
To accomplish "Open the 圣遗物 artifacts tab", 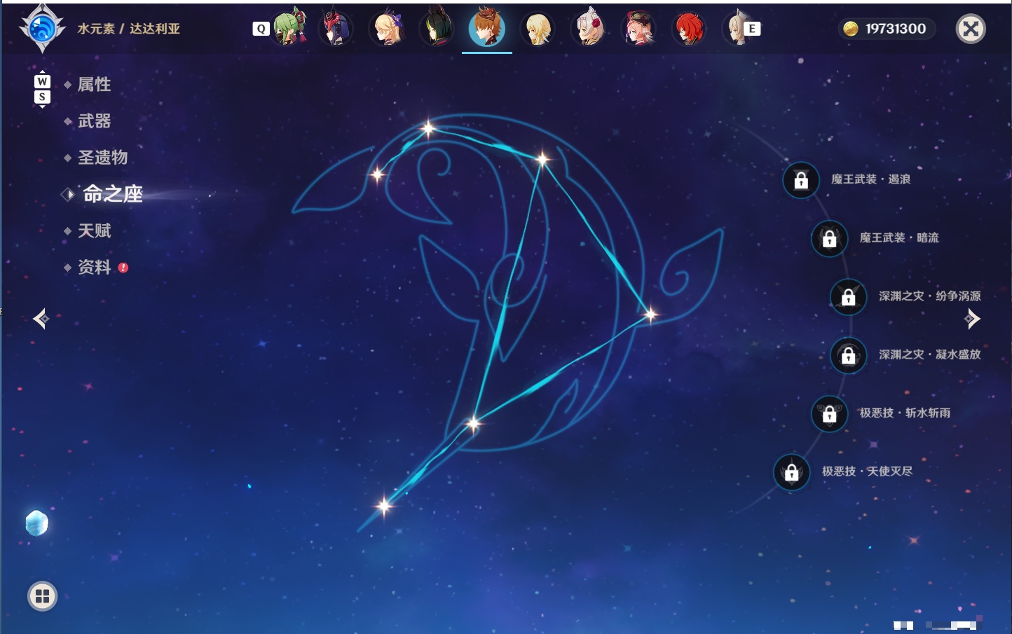I will (x=102, y=158).
